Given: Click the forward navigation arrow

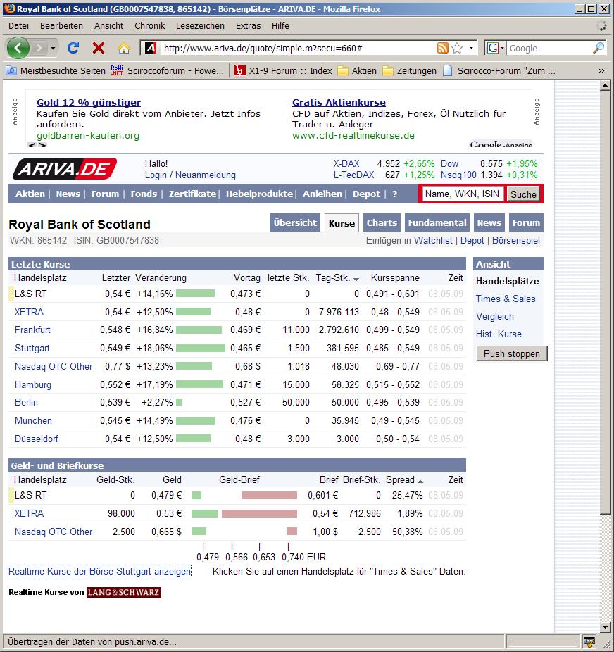Looking at the screenshot, I should pos(39,49).
